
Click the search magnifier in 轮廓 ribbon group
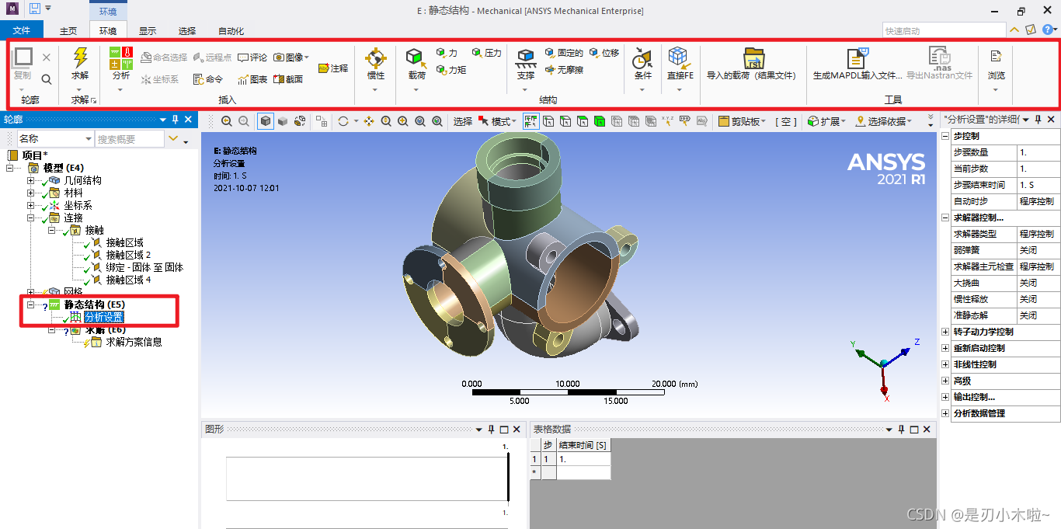pyautogui.click(x=47, y=79)
